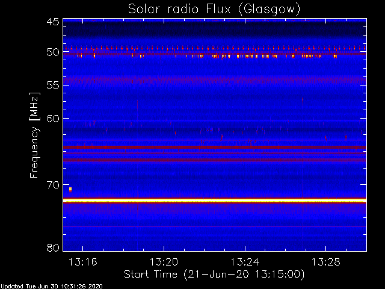Click the 80 frequency tick label

point(53,247)
